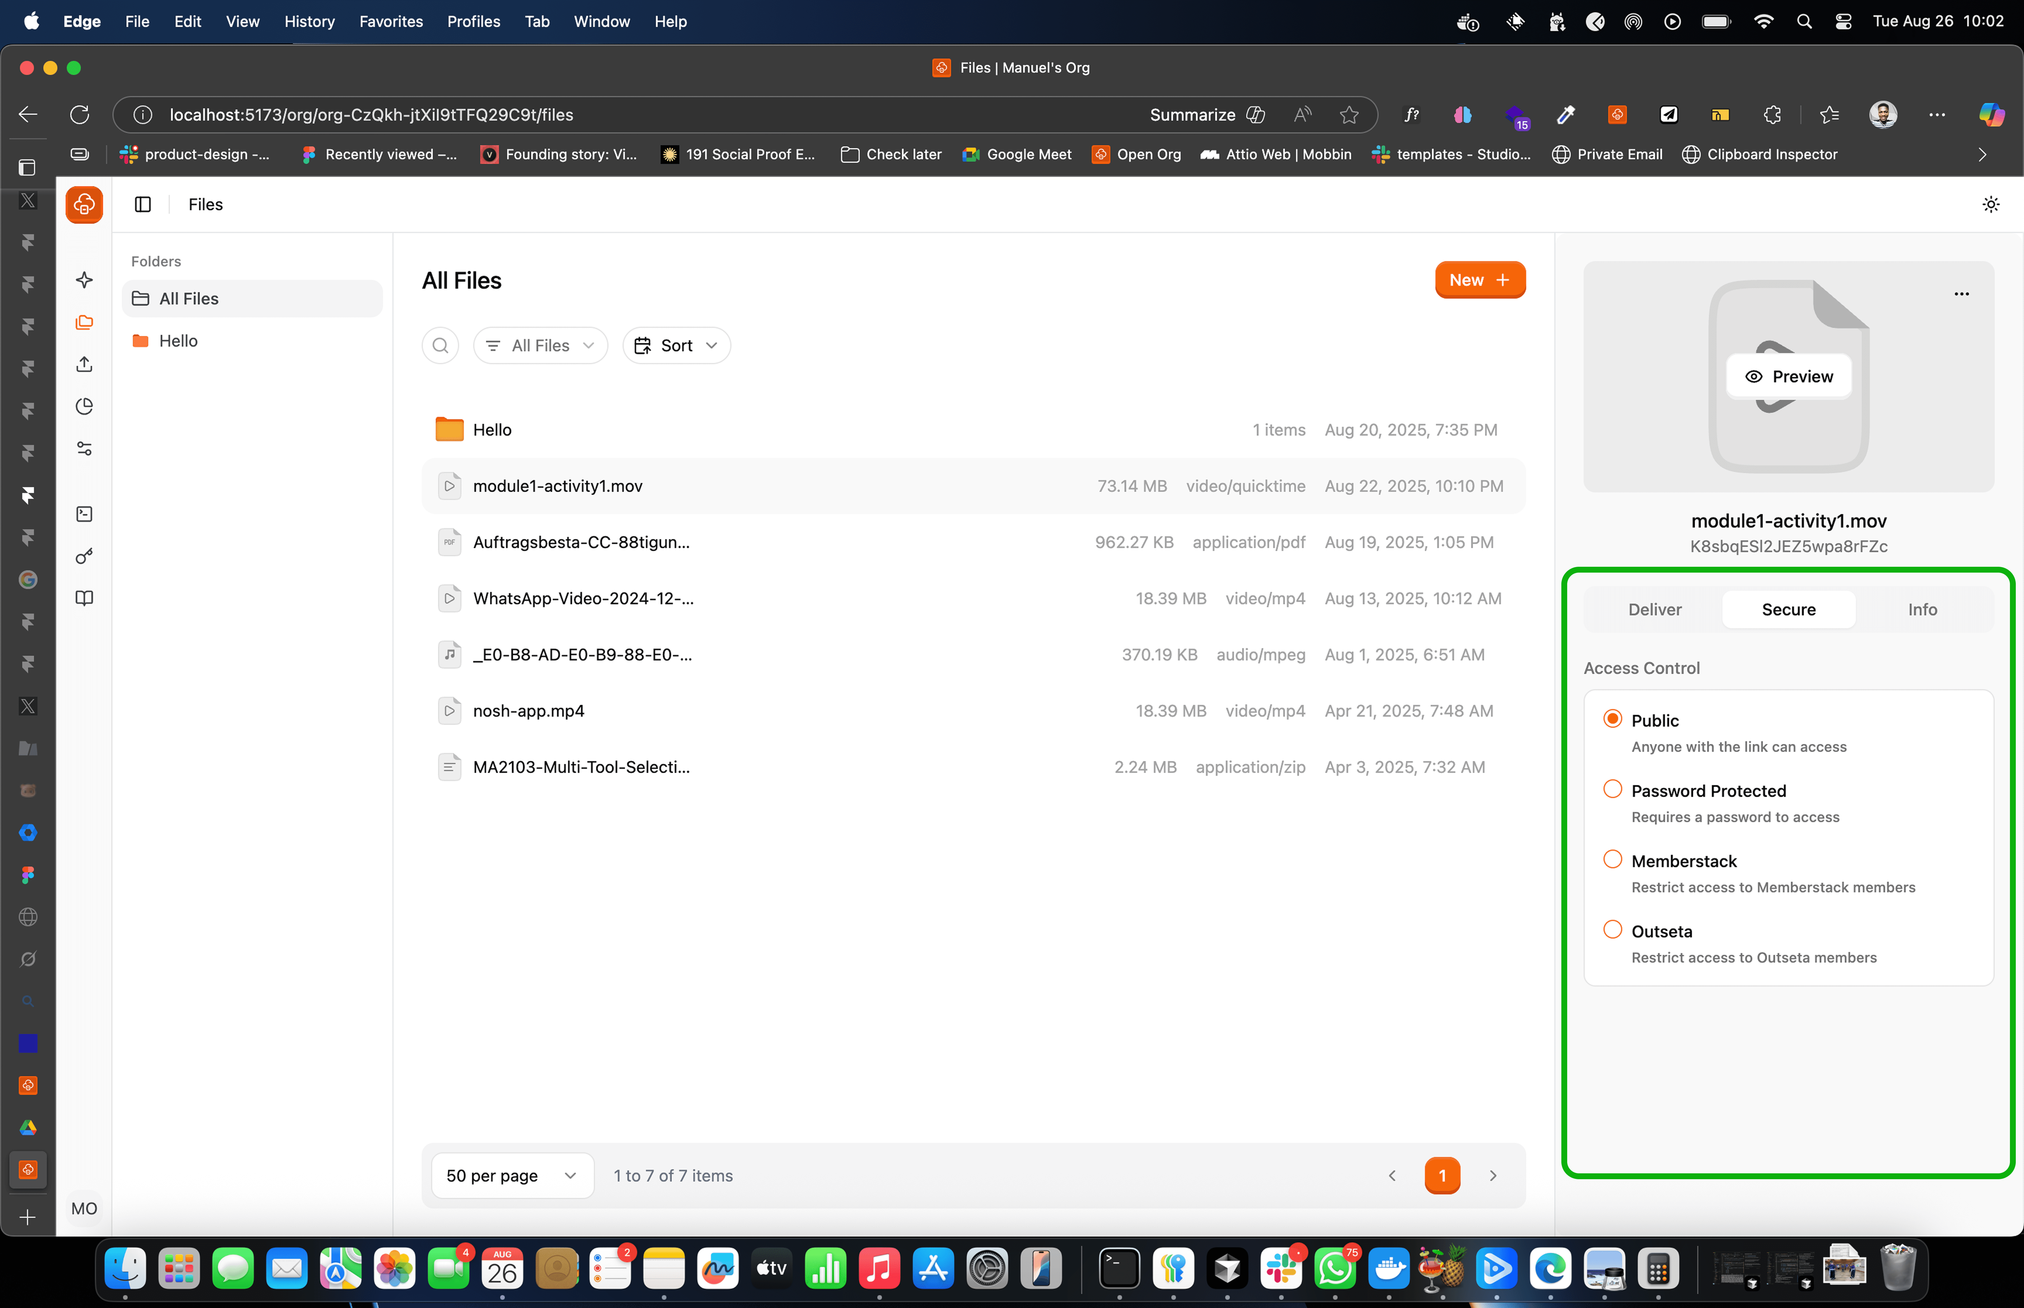
Task: Switch to the Info tab
Action: point(1922,610)
